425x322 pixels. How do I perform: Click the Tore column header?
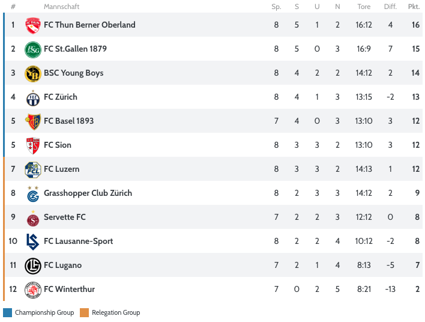(x=364, y=7)
